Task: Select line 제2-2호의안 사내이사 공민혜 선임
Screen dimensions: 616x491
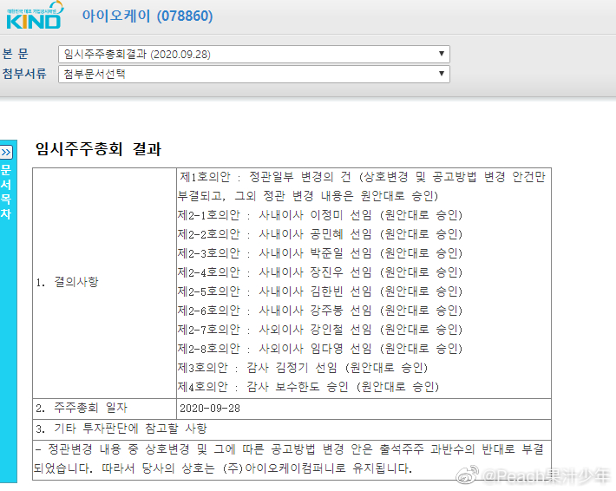Action: [x=320, y=234]
